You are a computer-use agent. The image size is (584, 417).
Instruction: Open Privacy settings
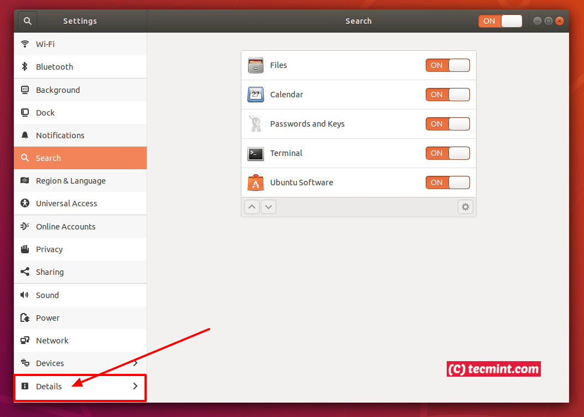click(x=80, y=249)
